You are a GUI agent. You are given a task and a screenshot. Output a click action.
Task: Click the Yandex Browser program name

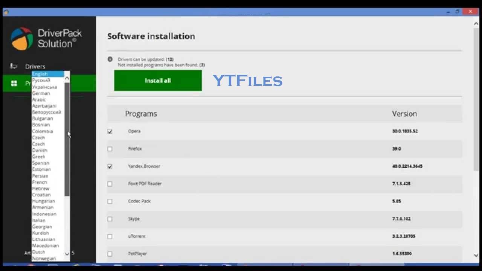pyautogui.click(x=144, y=166)
